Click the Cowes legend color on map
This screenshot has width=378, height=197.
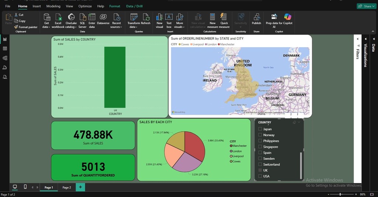point(180,44)
